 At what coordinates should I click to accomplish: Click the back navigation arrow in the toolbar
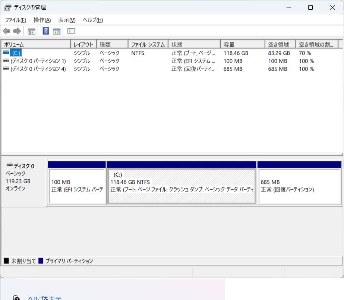[x=6, y=31]
